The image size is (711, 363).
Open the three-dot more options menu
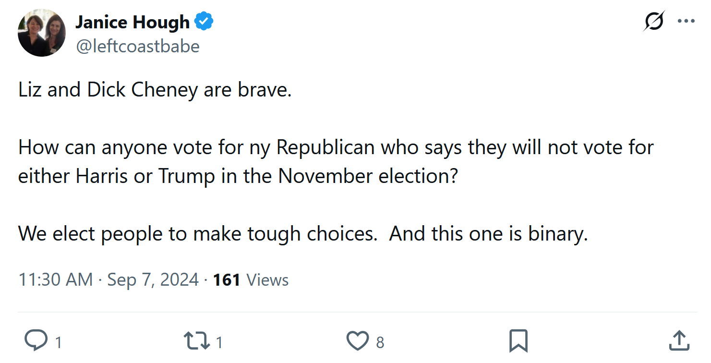pos(686,22)
